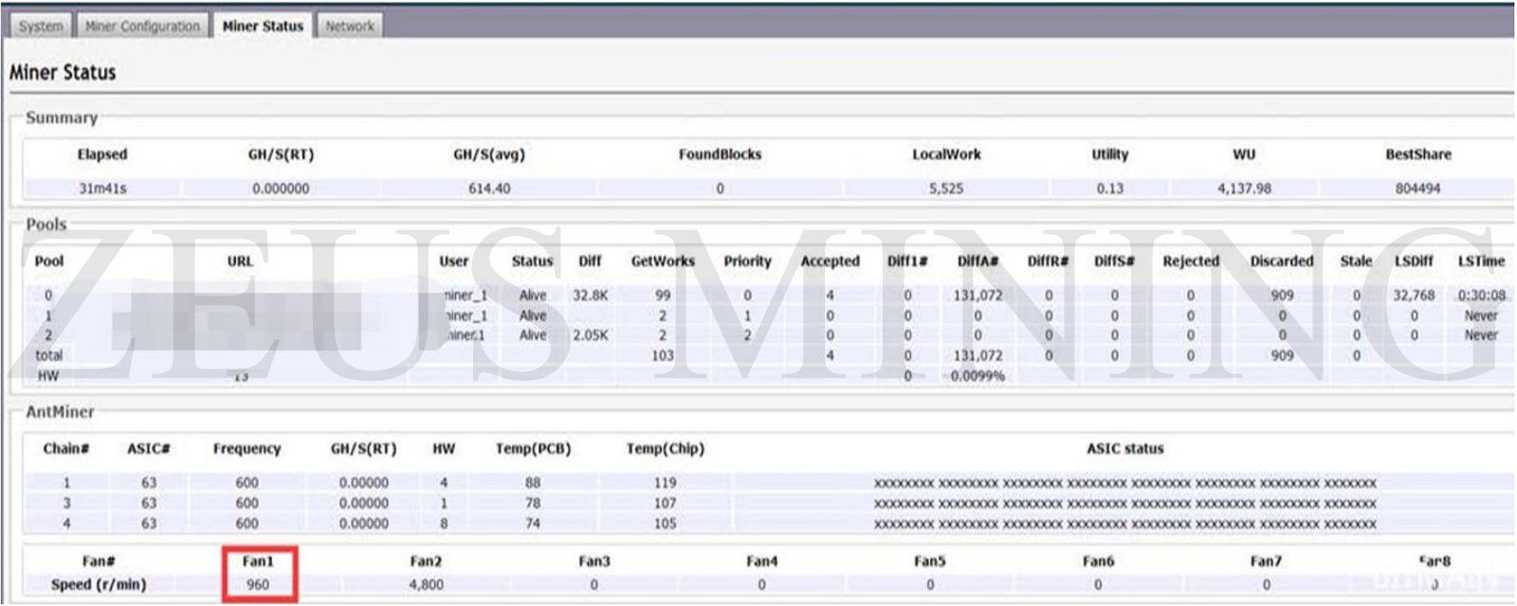Select the Elapsed time value 31m41s
The width and height of the screenshot is (1517, 606).
tap(102, 188)
